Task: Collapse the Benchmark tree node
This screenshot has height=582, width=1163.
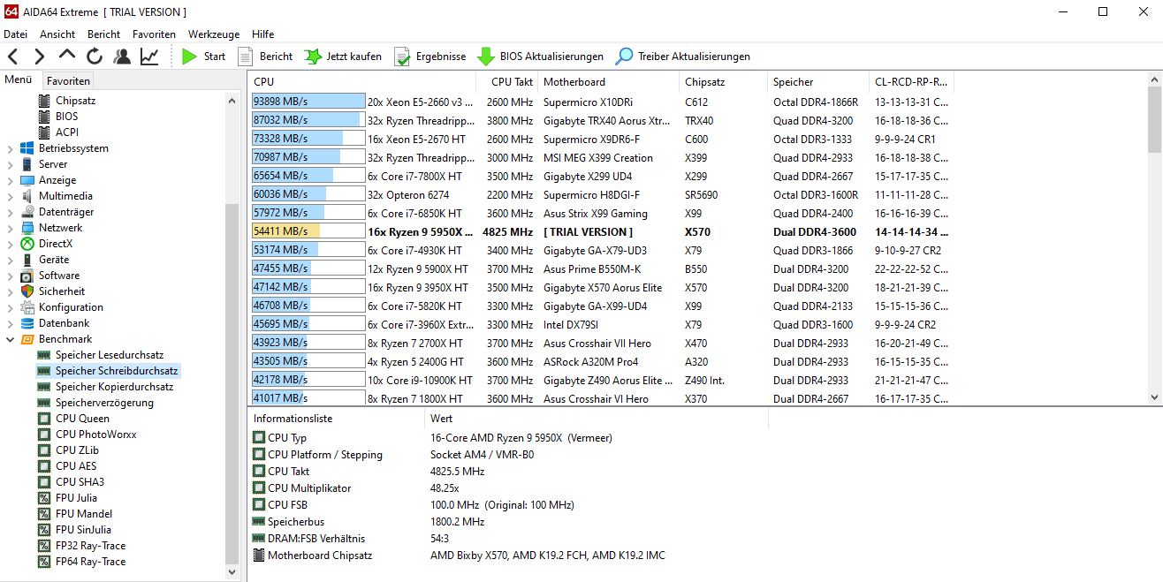Action: pyautogui.click(x=11, y=339)
